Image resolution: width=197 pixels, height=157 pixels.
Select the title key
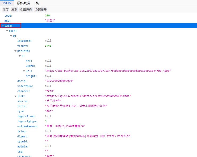(22, 106)
